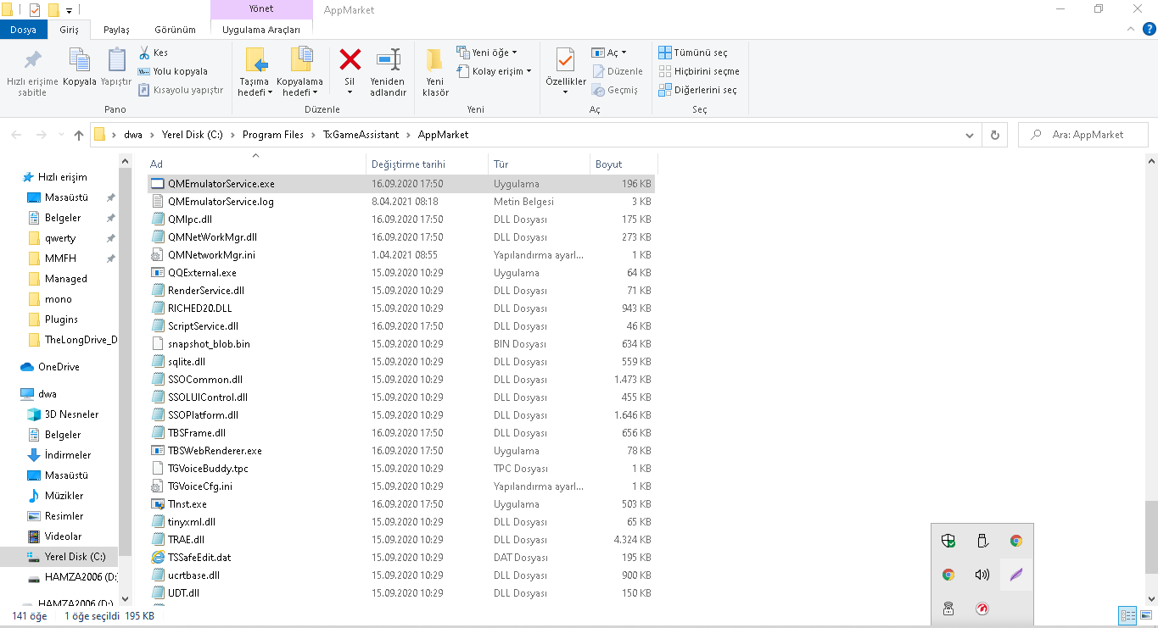The width and height of the screenshot is (1158, 628).
Task: Click Hiçbirini seçme in the Seç group
Action: coord(699,71)
